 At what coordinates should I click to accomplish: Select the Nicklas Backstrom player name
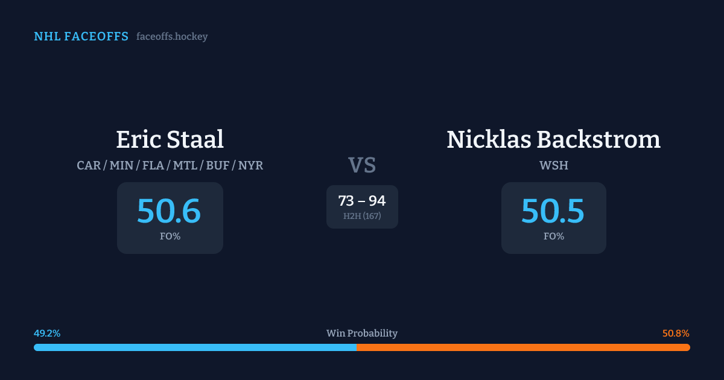[553, 139]
